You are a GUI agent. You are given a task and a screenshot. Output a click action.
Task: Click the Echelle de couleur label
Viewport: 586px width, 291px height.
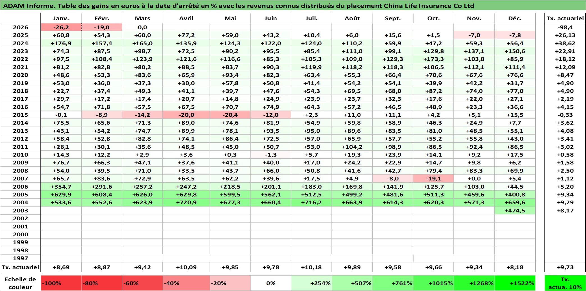pyautogui.click(x=20, y=283)
